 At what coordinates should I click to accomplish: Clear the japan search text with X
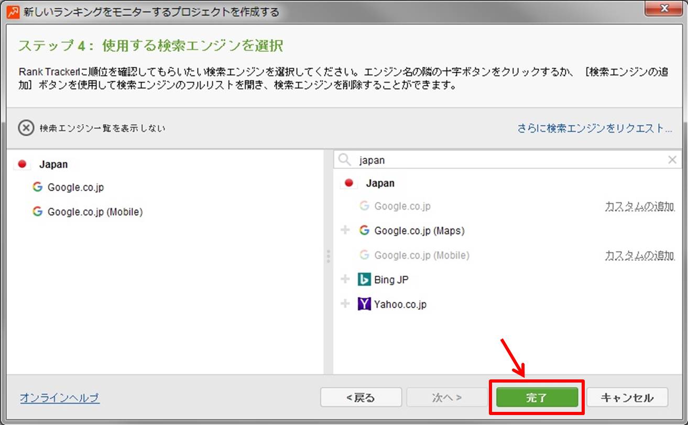click(x=672, y=160)
